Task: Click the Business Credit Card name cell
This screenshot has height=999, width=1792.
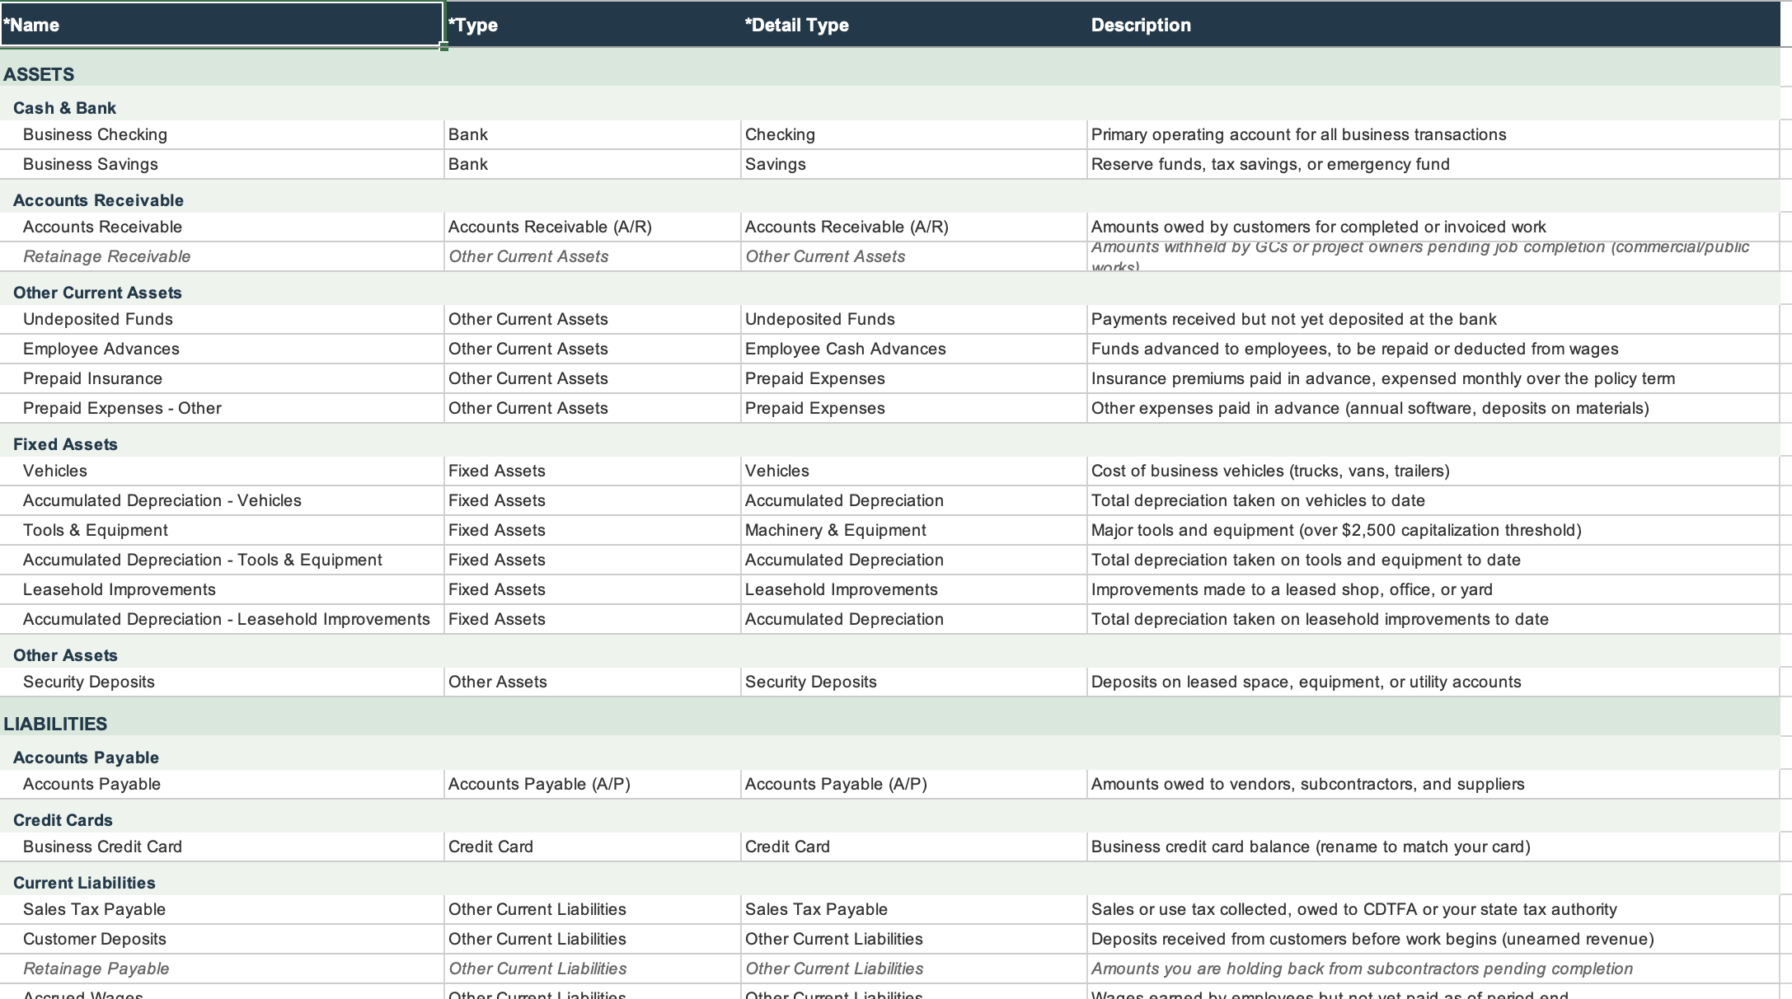Action: [222, 847]
